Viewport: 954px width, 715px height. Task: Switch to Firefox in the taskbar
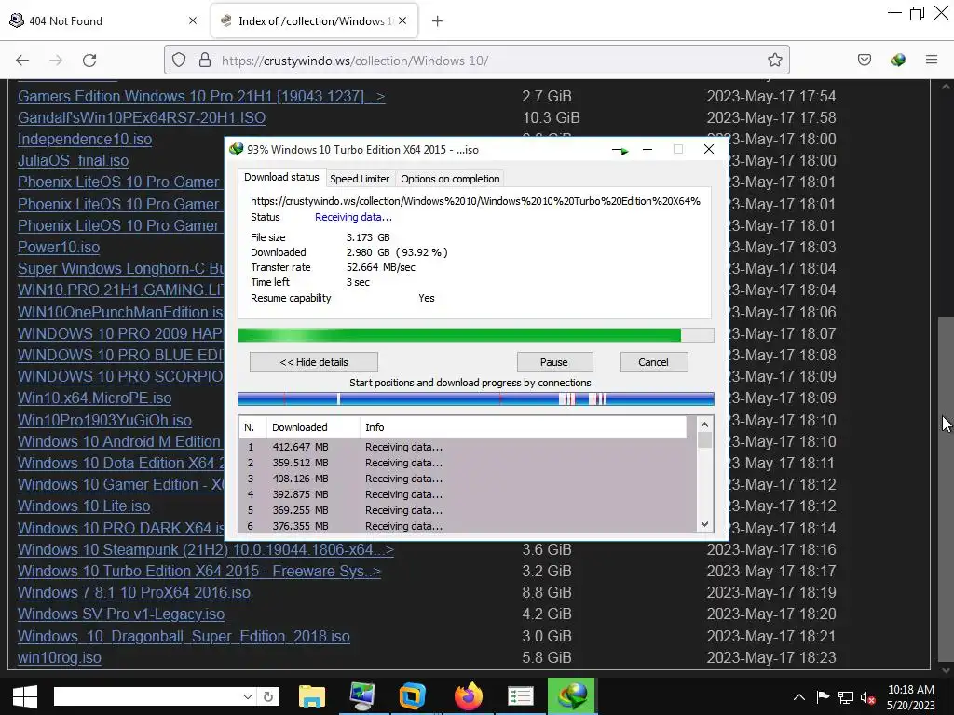[469, 696]
